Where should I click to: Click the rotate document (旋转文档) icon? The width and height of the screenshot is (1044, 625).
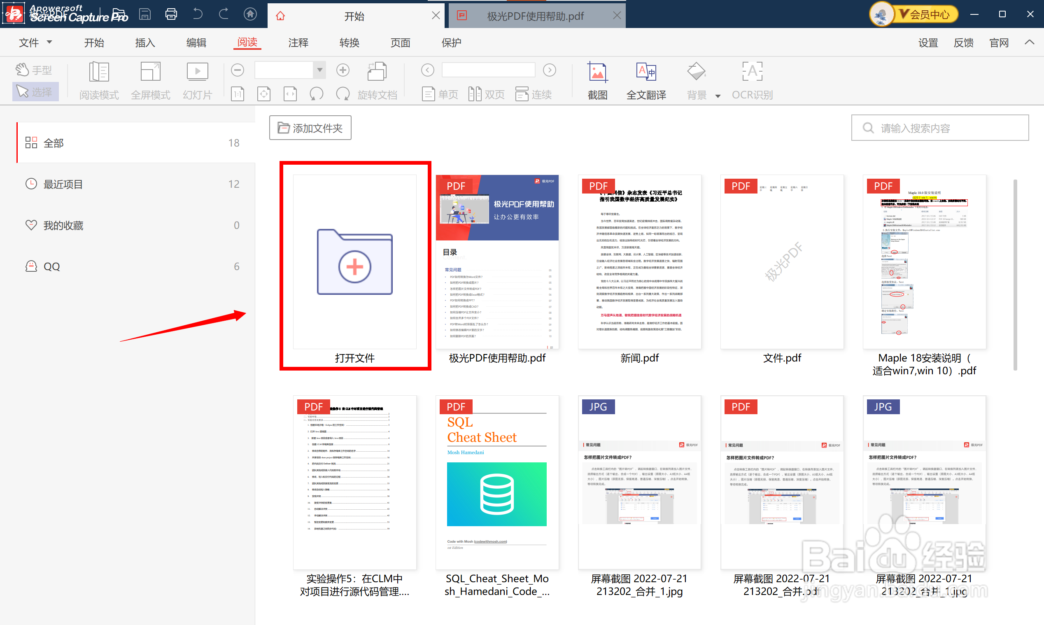(377, 72)
